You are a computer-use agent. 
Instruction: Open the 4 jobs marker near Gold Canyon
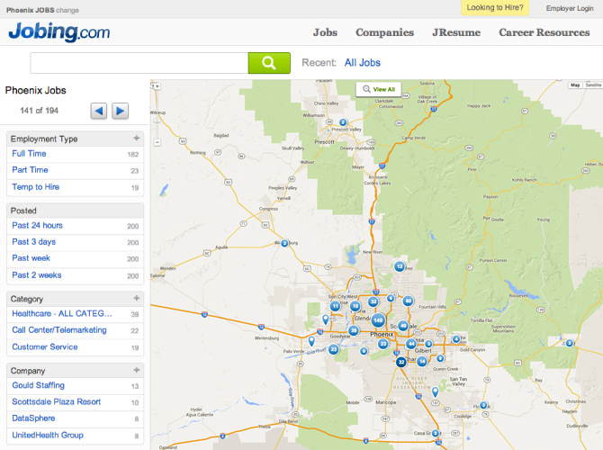(455, 338)
